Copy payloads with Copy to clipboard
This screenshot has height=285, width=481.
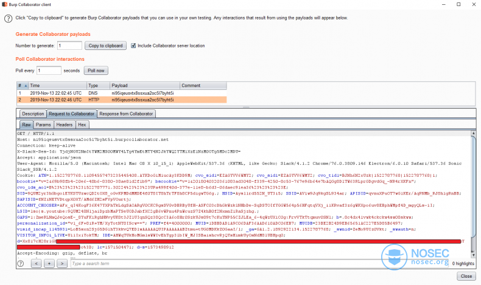(x=105, y=46)
